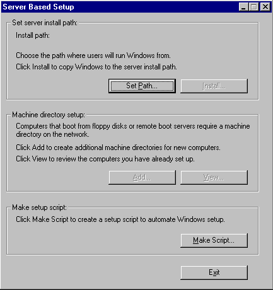
Task: Click the text about automating Windows setup
Action: 120,219
